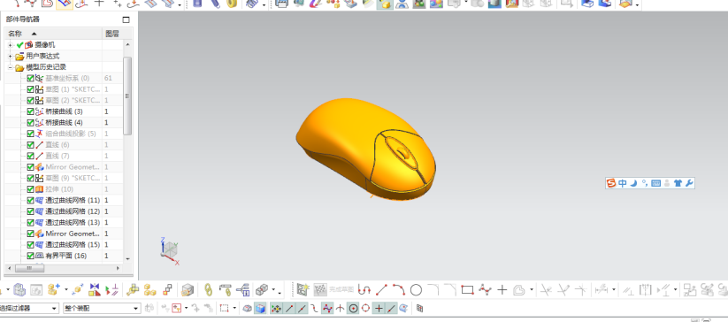Select Mirror Geomet... row above 草图 (9)
728x322 pixels.
pyautogui.click(x=73, y=167)
